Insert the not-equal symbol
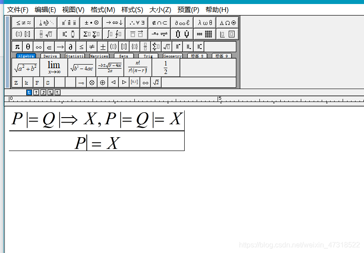 92,47
